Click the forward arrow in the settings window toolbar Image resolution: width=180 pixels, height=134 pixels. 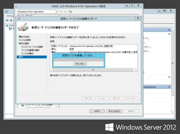pos(65,12)
